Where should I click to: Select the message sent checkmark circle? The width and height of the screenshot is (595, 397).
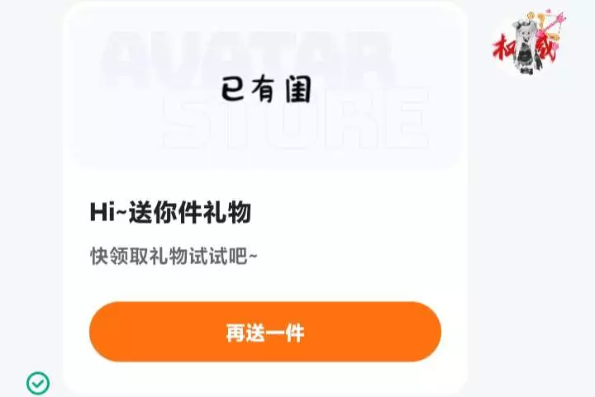(38, 383)
